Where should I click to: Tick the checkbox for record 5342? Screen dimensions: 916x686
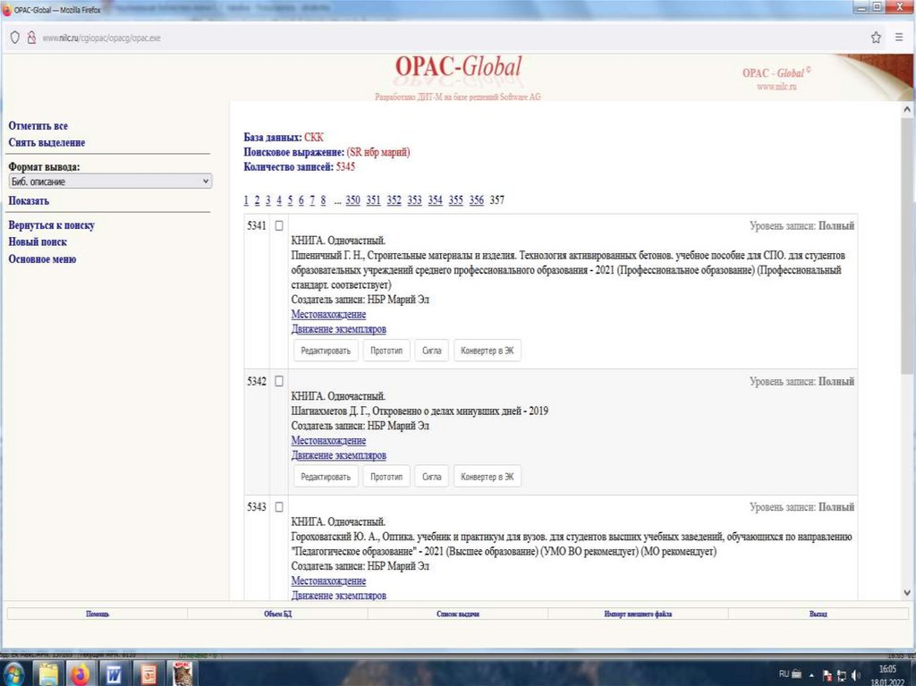(279, 381)
